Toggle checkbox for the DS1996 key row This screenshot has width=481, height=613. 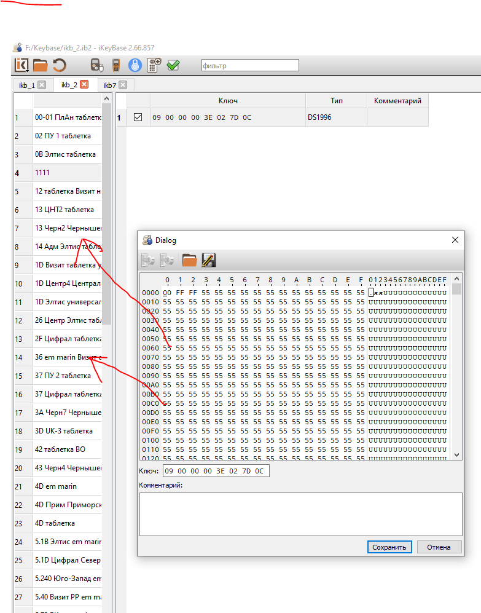point(138,117)
